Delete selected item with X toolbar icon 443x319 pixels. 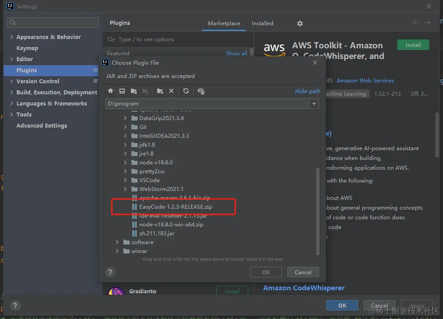(171, 91)
